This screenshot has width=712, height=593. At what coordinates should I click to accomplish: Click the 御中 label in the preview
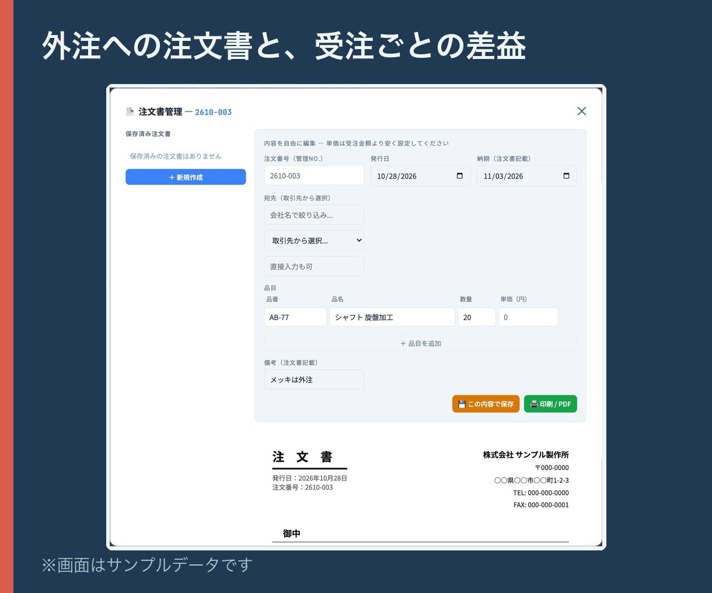(292, 533)
